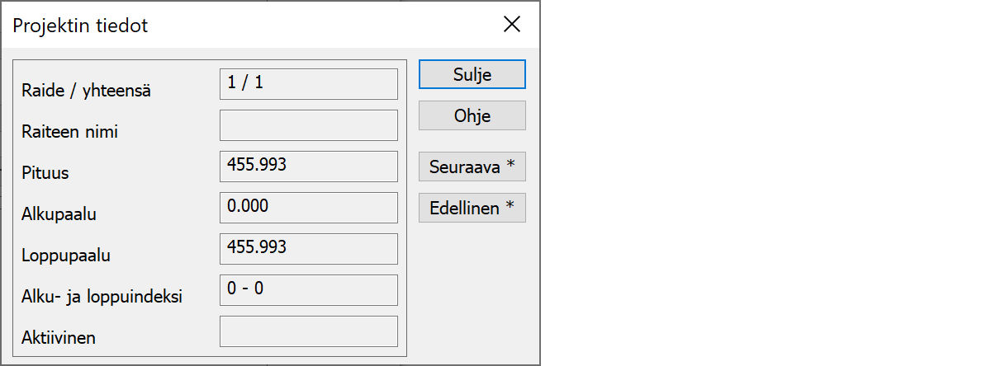This screenshot has height=366, width=991.
Task: Select the empty Raiteen nimi field
Action: [x=308, y=125]
